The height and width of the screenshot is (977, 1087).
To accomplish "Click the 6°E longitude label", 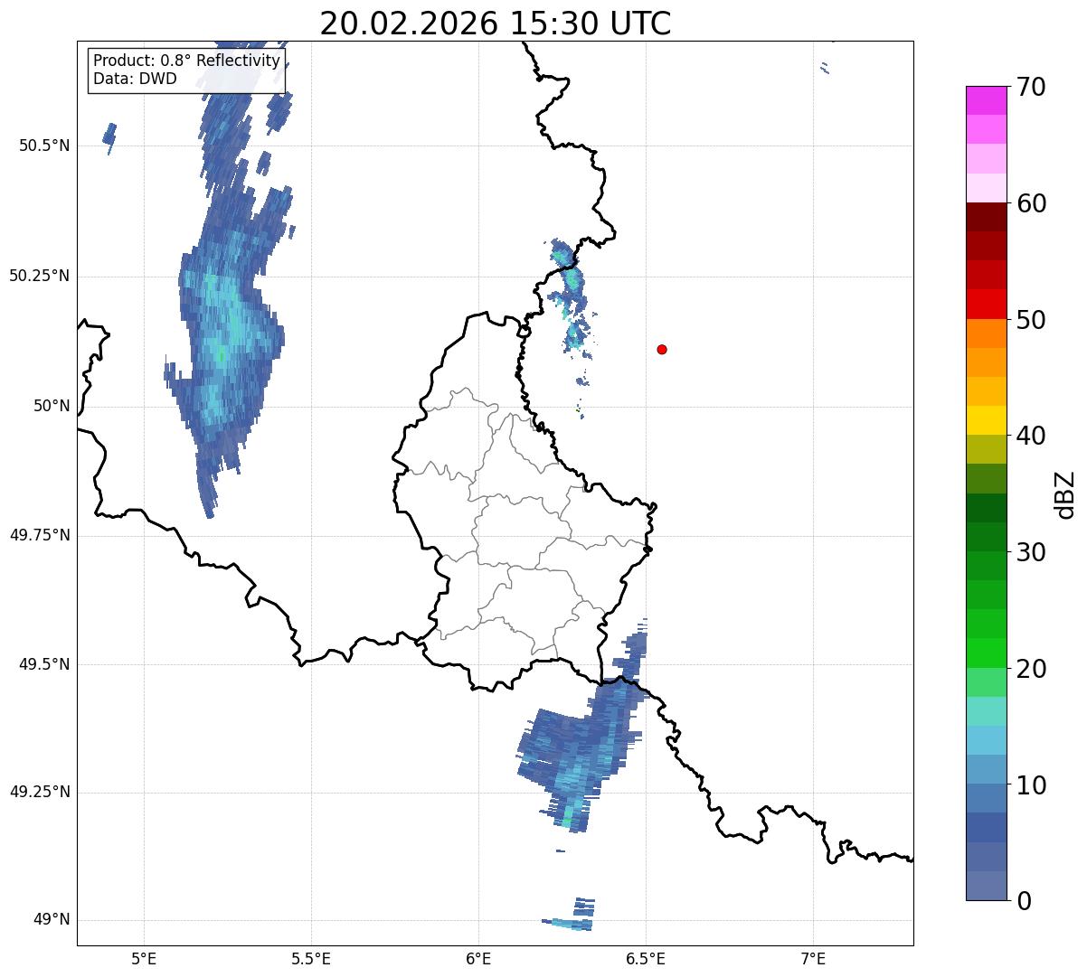I will pos(478,958).
